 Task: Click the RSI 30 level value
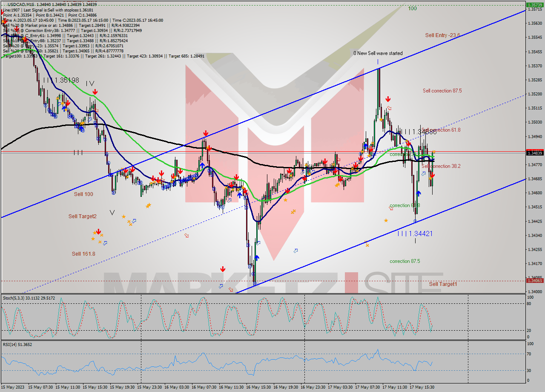[529, 370]
